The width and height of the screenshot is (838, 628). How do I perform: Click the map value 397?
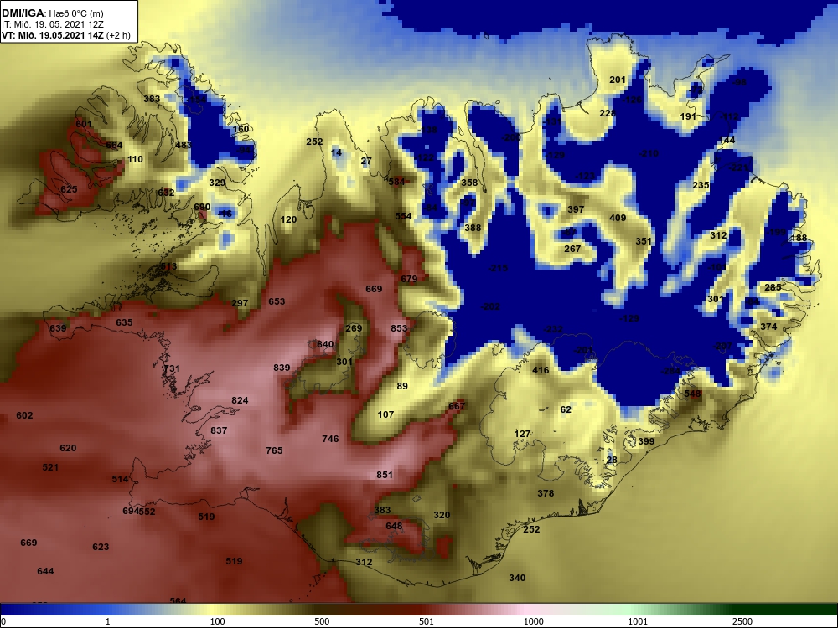(x=576, y=209)
